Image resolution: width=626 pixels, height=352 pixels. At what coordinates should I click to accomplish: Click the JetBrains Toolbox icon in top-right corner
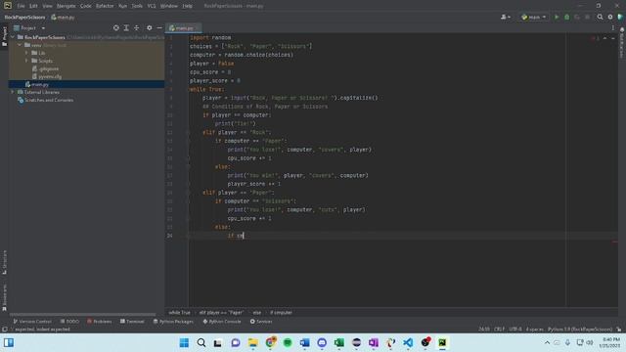coord(620,18)
